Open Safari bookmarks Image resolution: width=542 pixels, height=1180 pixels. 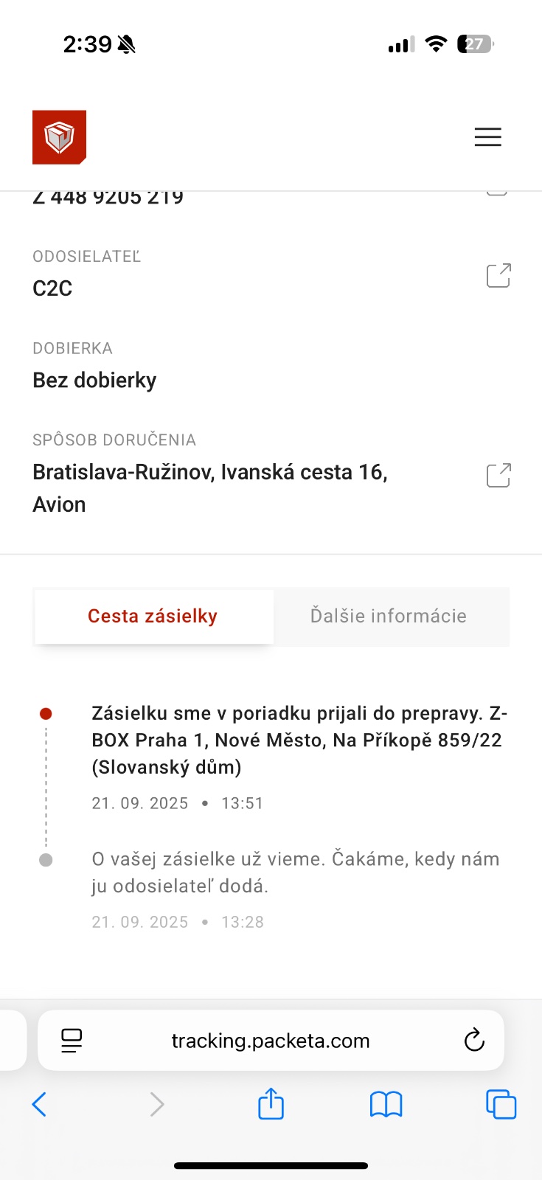click(386, 1105)
